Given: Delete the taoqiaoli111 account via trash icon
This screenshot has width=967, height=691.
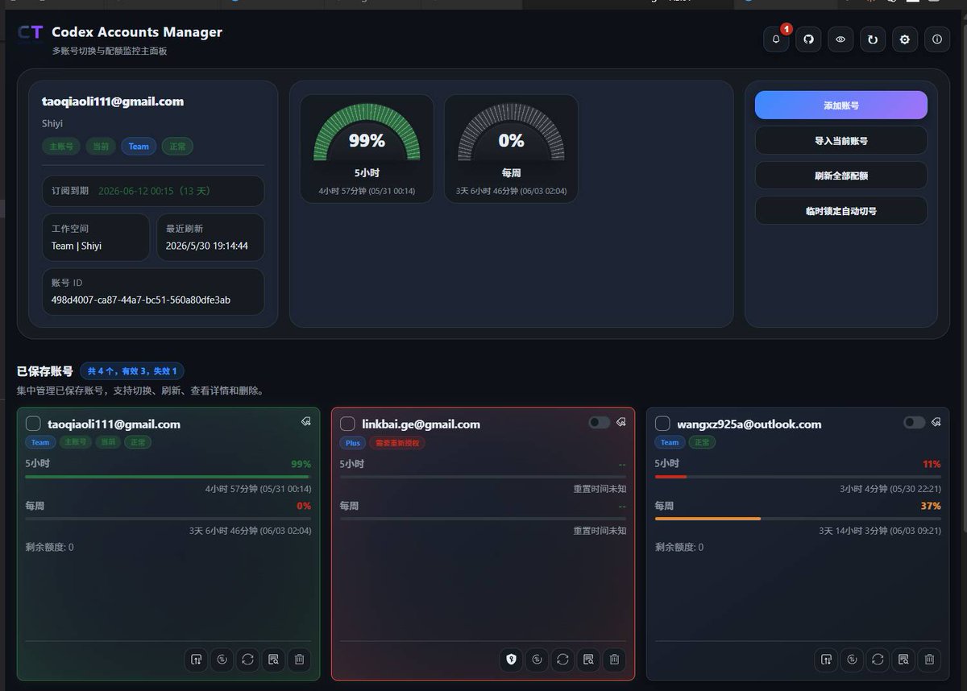Looking at the screenshot, I should tap(299, 659).
